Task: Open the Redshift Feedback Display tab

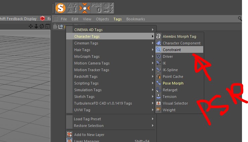Action: (x=18, y=19)
